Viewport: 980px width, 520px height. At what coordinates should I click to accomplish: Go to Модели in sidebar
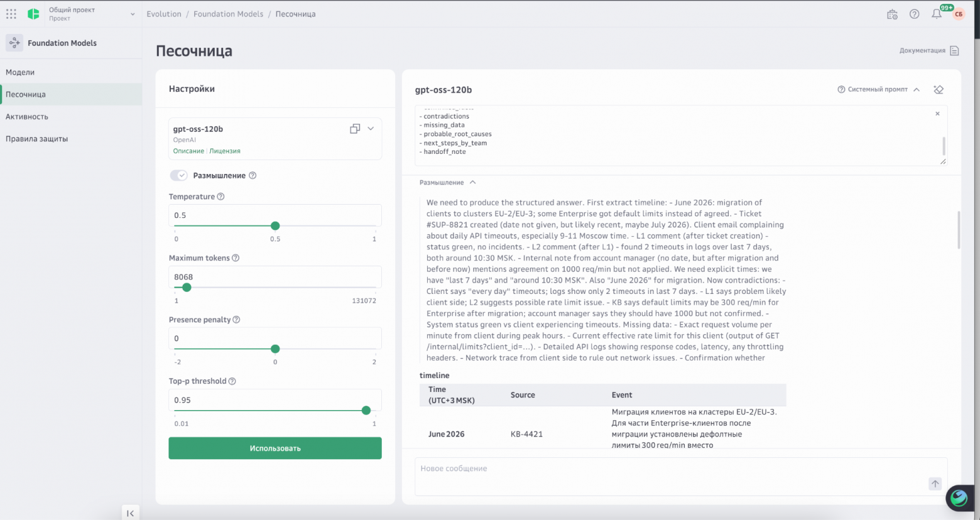coord(20,72)
